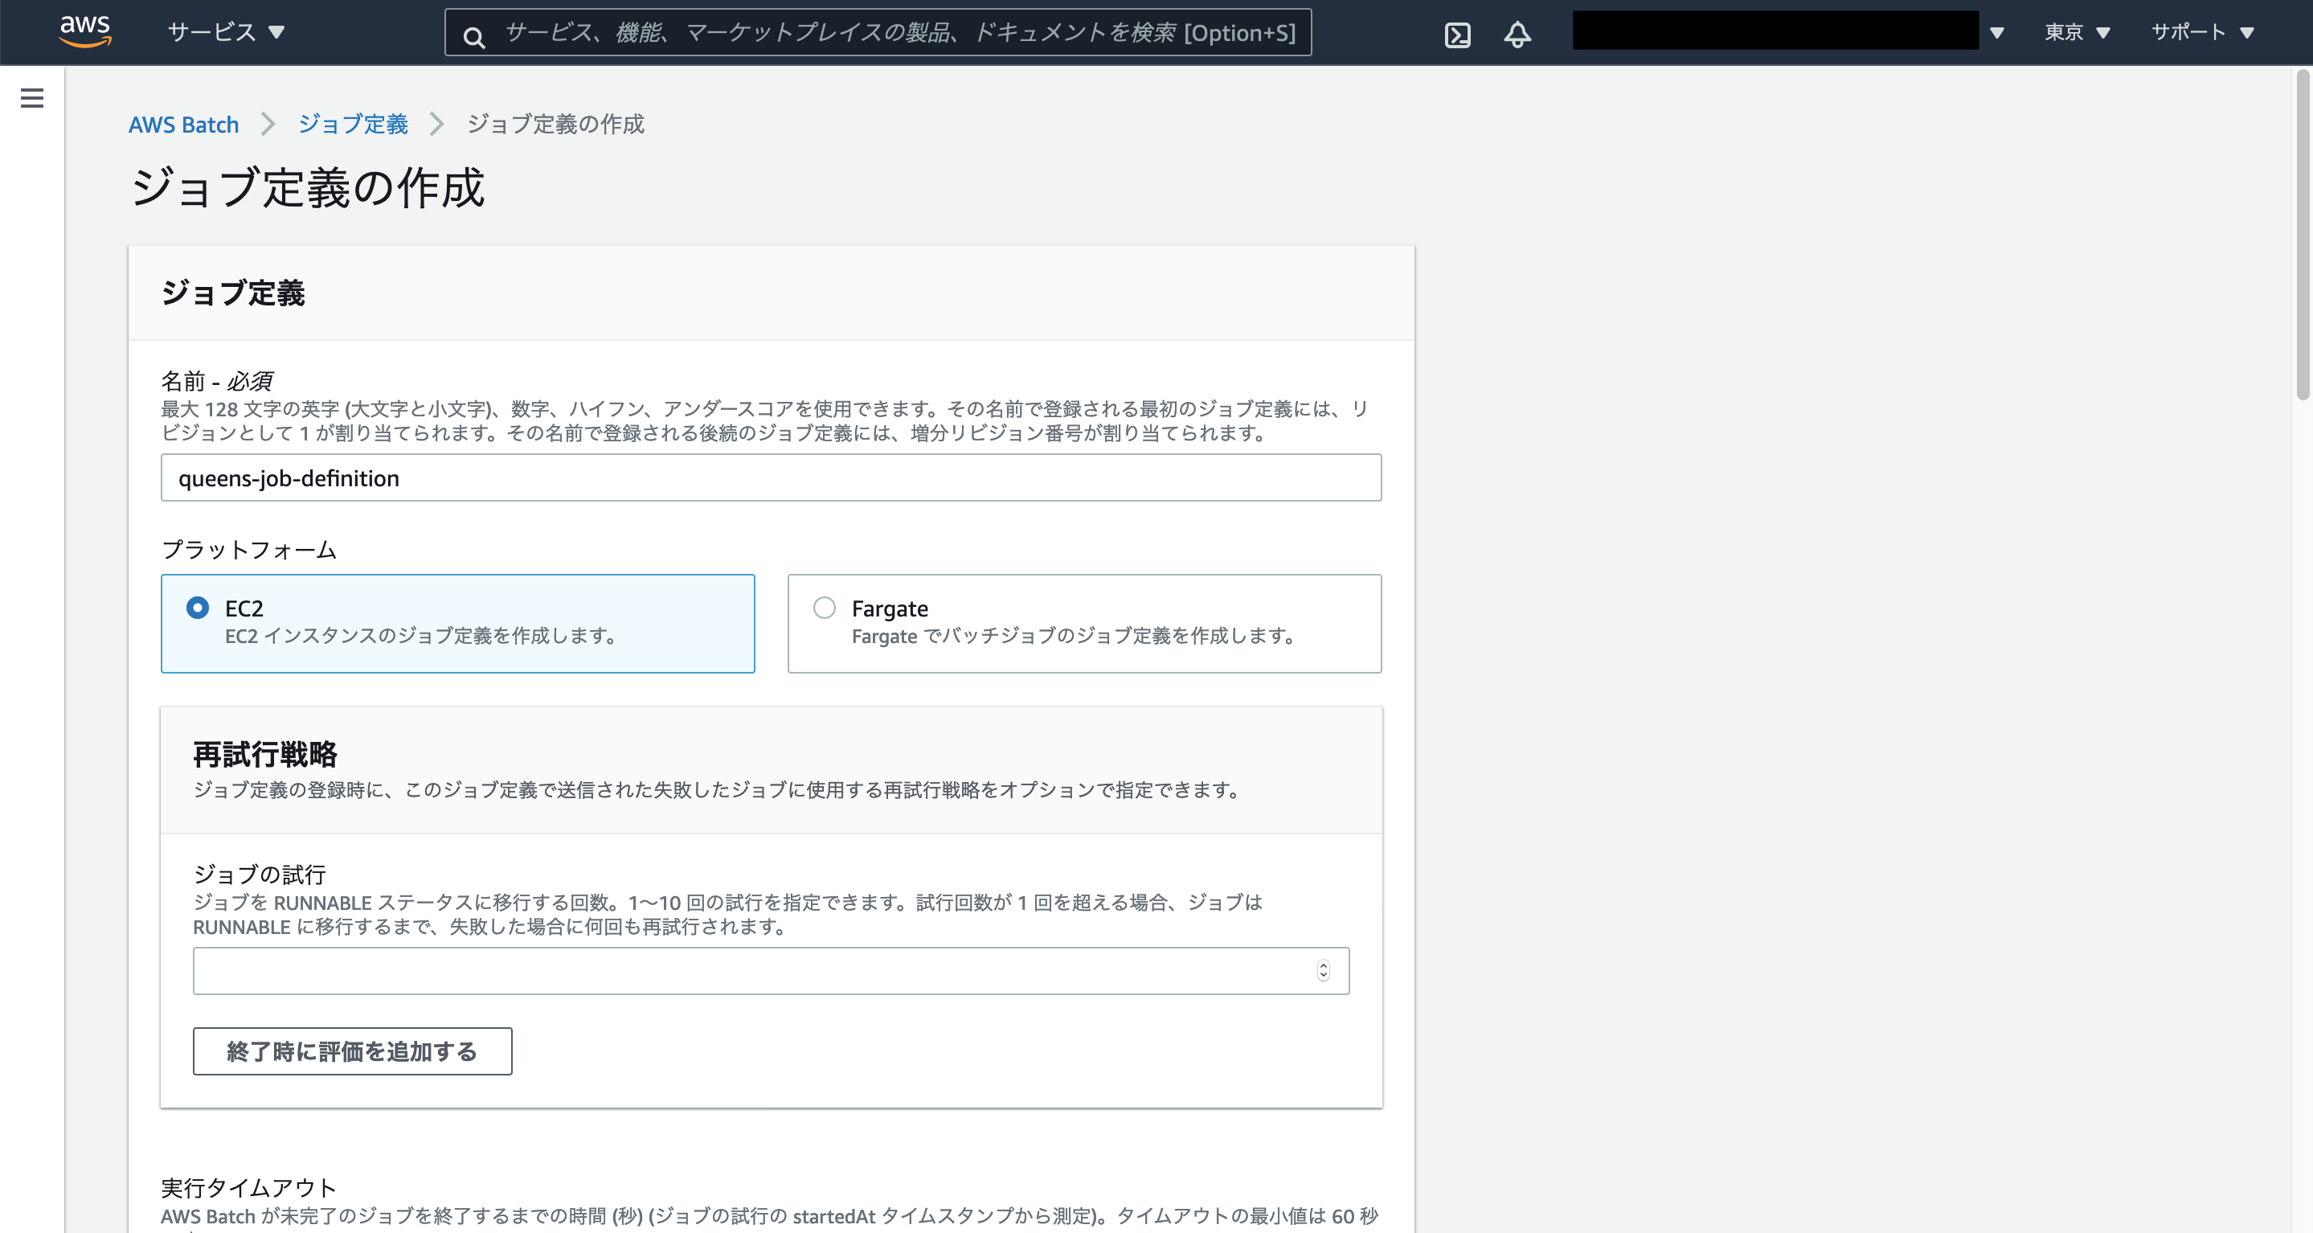The image size is (2313, 1233).
Task: Open the サービス dropdown menu
Action: click(227, 32)
